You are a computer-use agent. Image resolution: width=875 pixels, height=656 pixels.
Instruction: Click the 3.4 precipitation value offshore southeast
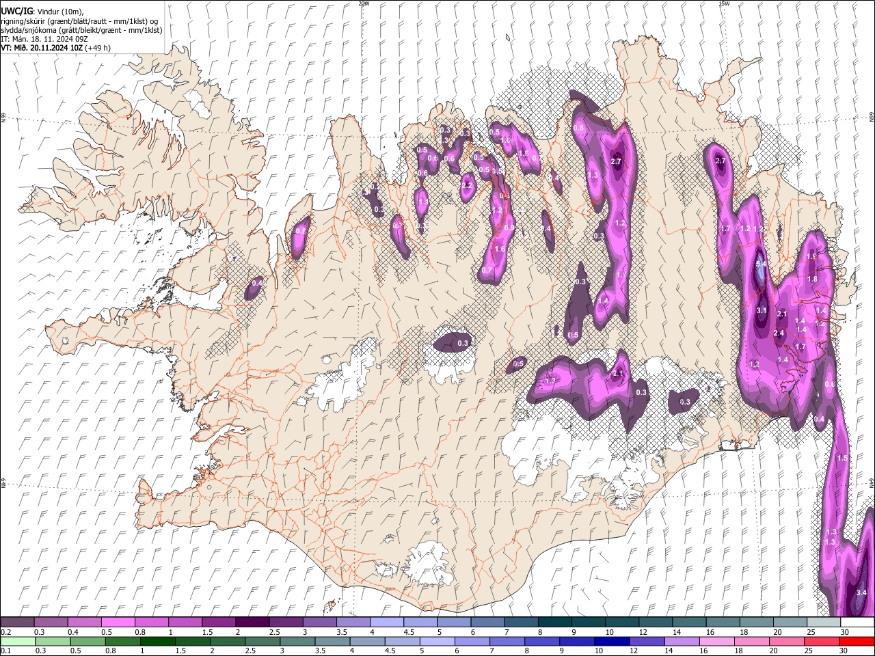[861, 592]
